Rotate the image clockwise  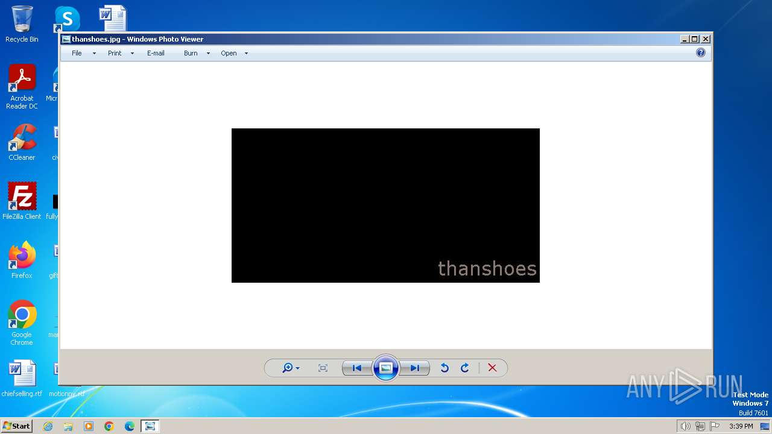click(465, 368)
